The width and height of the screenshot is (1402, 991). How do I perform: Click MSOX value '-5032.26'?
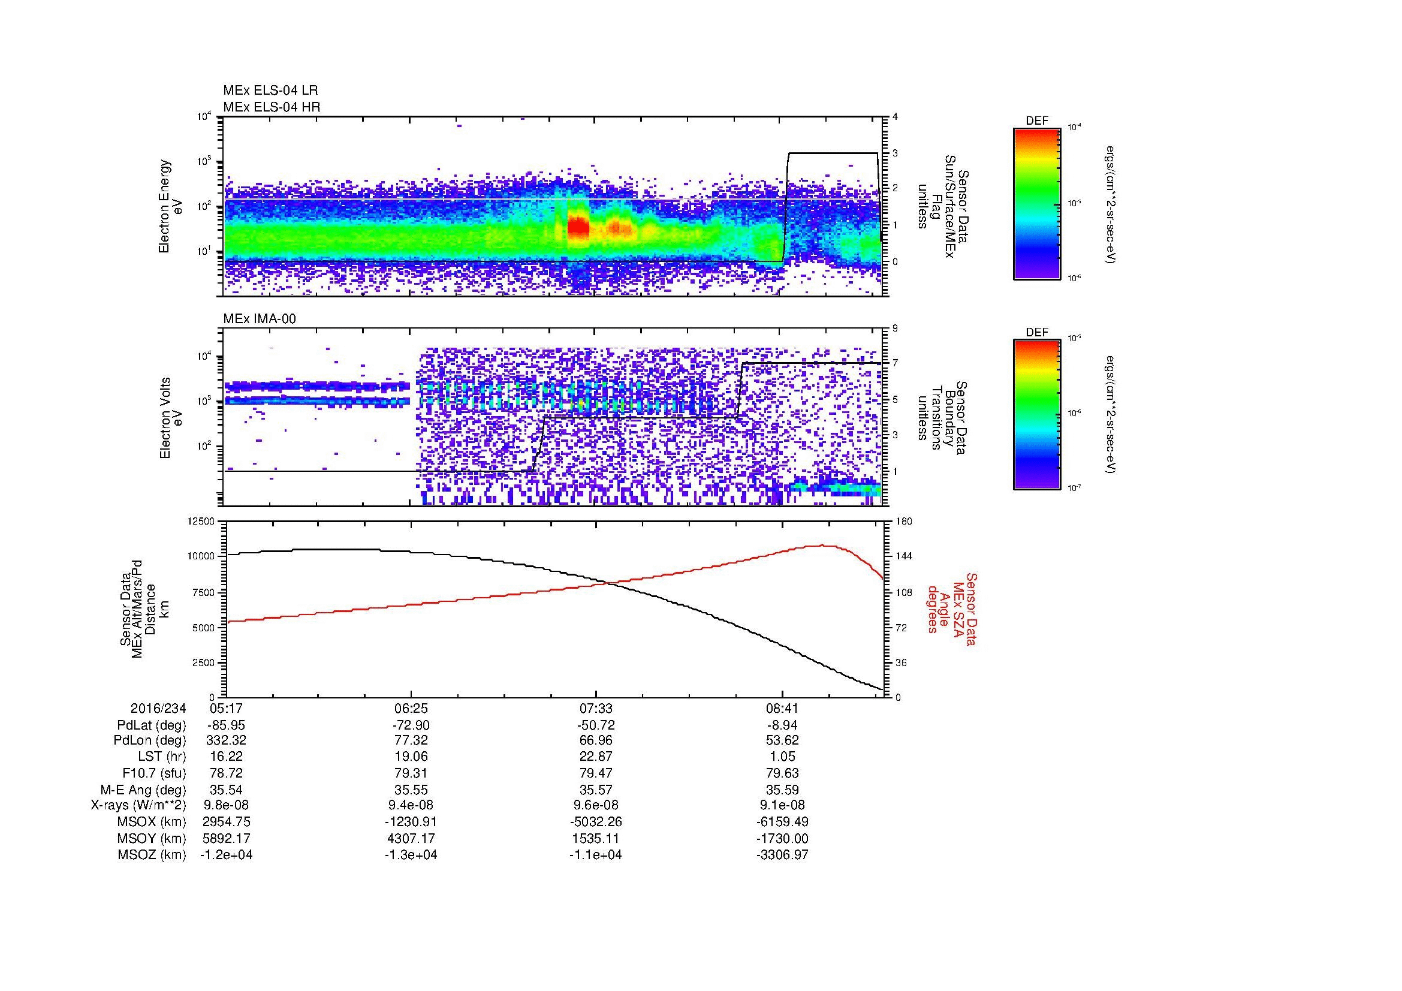[596, 822]
